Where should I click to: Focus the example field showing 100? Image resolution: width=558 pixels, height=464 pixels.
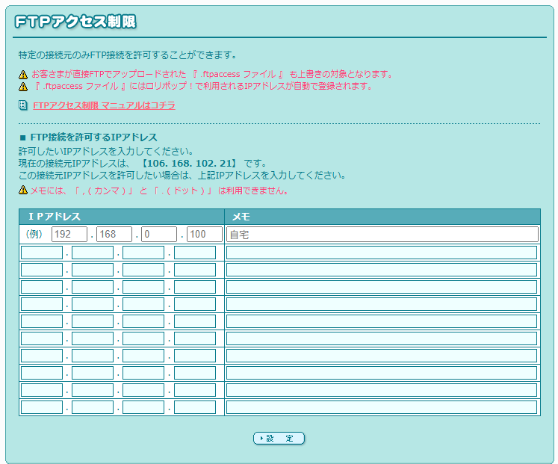(204, 234)
